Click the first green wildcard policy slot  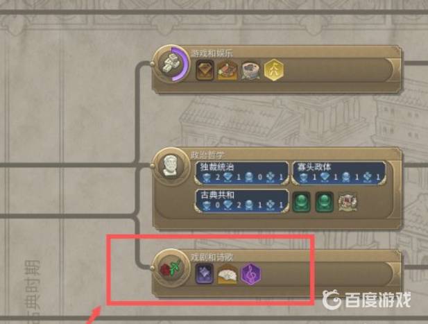[301, 203]
